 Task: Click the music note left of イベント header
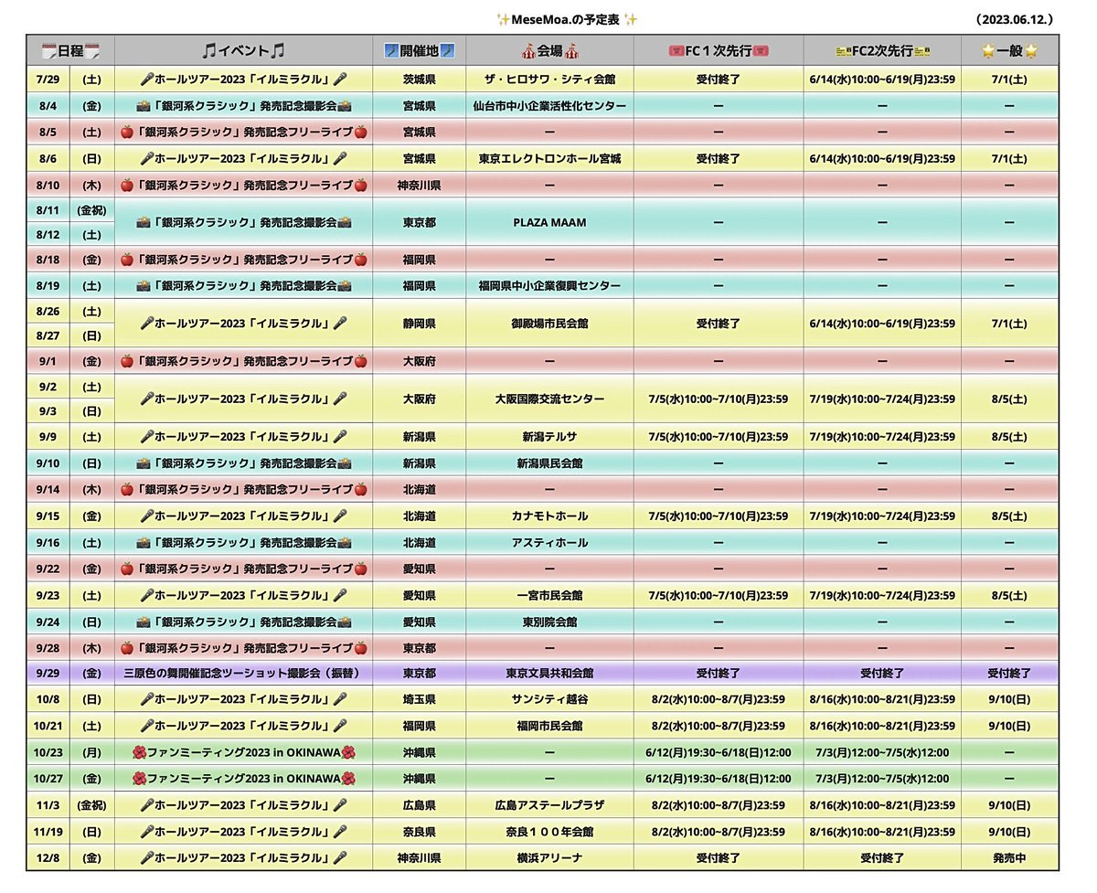209,50
